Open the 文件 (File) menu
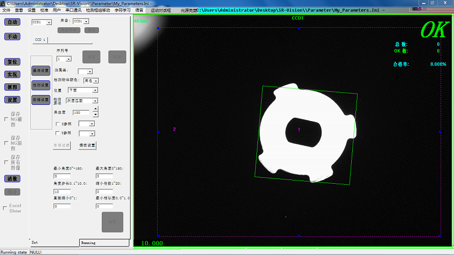Viewport: 454px width, 255px height. click(x=6, y=10)
